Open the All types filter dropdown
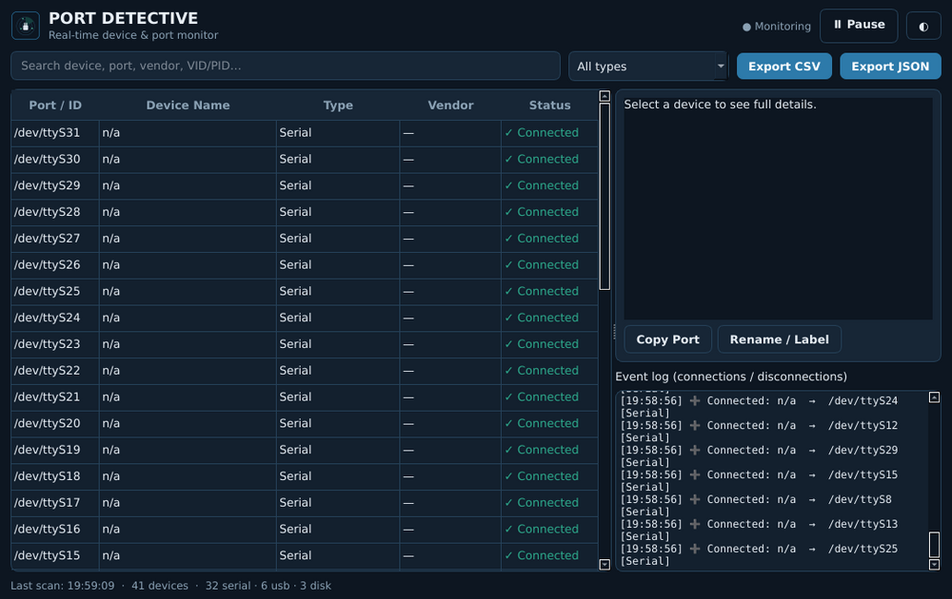The height and width of the screenshot is (599, 952). tap(647, 67)
